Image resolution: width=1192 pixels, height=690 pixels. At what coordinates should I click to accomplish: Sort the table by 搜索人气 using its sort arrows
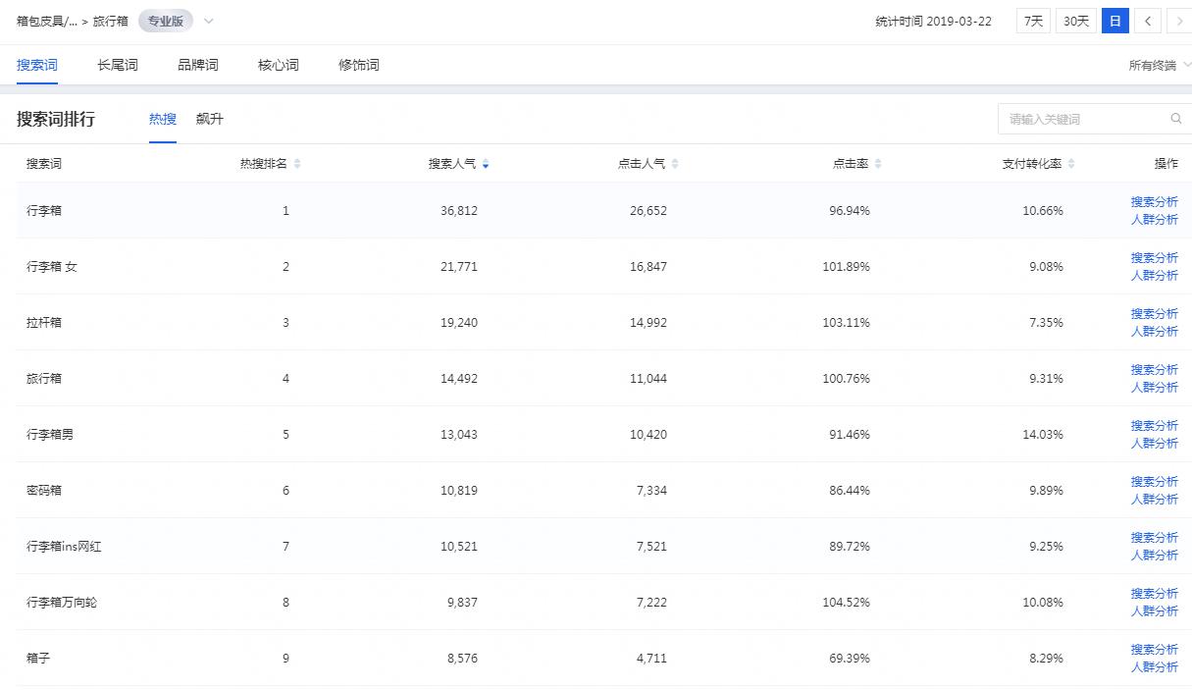[486, 164]
